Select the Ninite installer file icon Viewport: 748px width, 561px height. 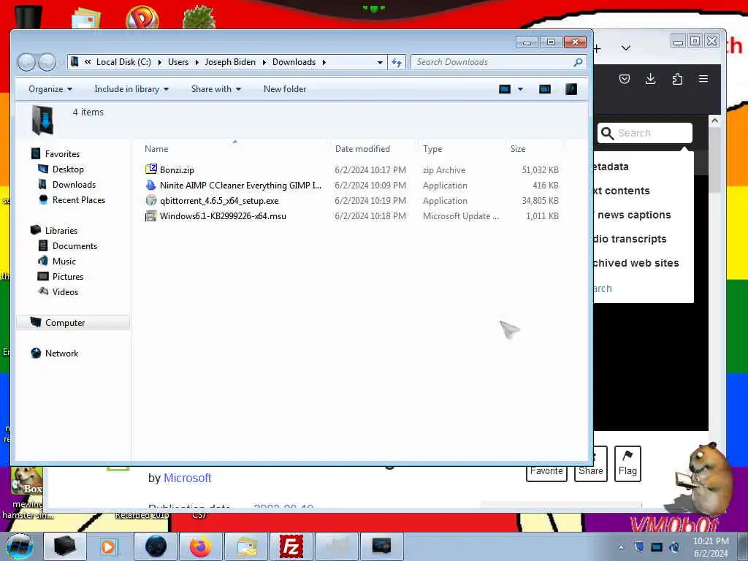(151, 185)
